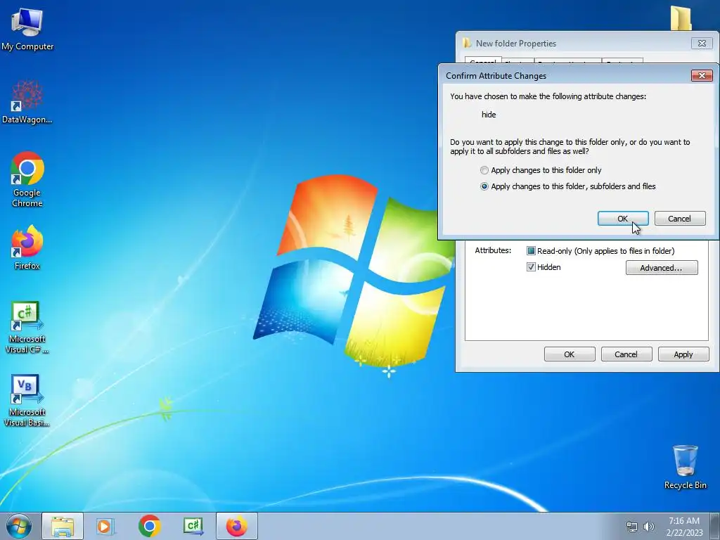
Task: Close the Confirm Attribute Changes dialog
Action: click(x=702, y=76)
